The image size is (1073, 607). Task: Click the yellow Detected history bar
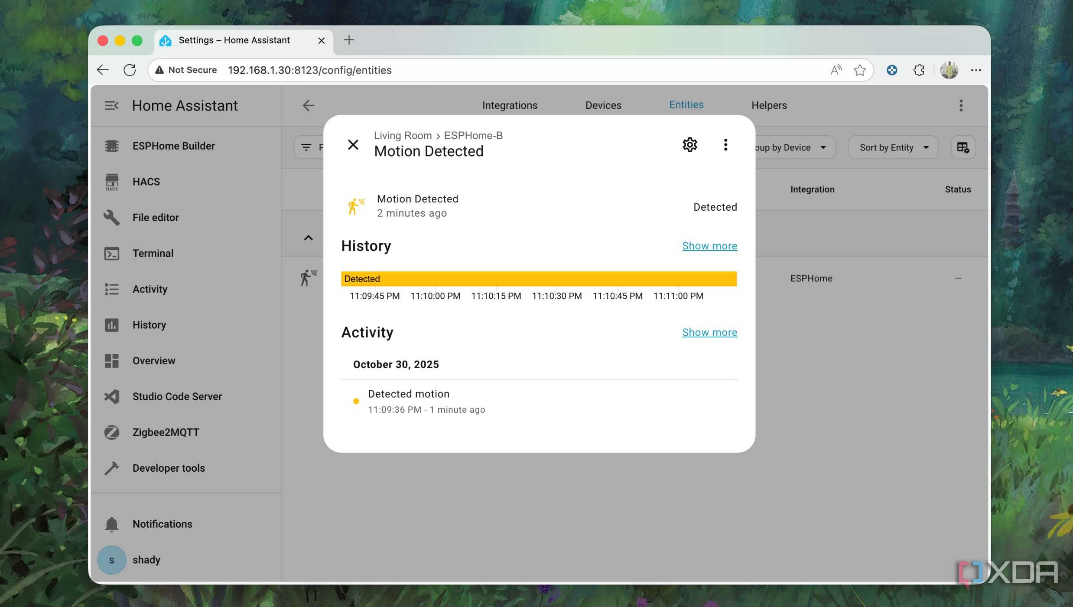coord(539,279)
